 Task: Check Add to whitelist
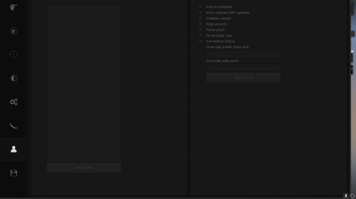pos(200,7)
